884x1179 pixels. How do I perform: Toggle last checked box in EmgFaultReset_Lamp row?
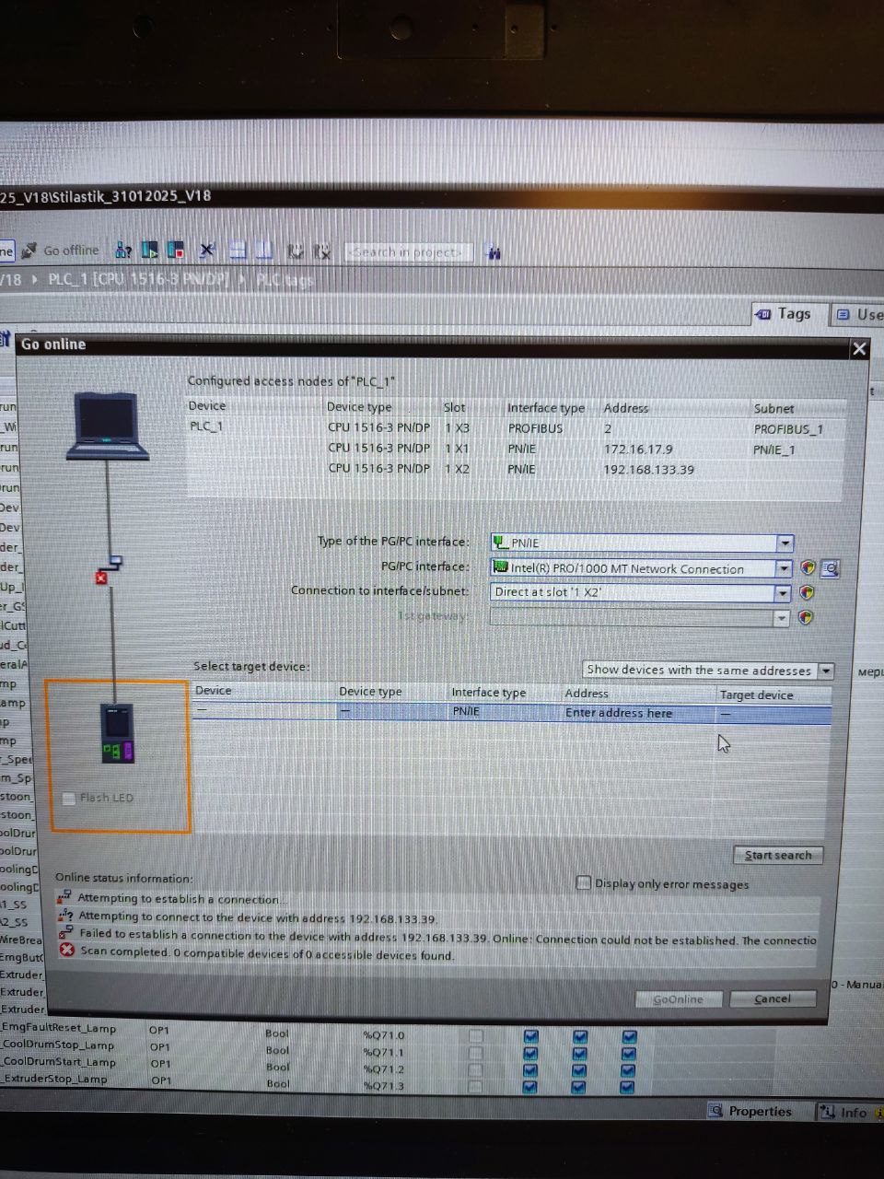629,1037
